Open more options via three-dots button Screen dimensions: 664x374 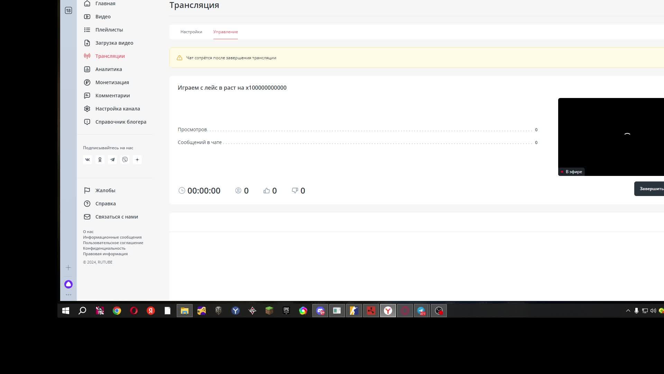(68, 295)
